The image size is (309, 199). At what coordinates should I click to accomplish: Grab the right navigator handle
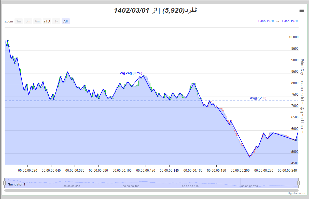point(299,183)
